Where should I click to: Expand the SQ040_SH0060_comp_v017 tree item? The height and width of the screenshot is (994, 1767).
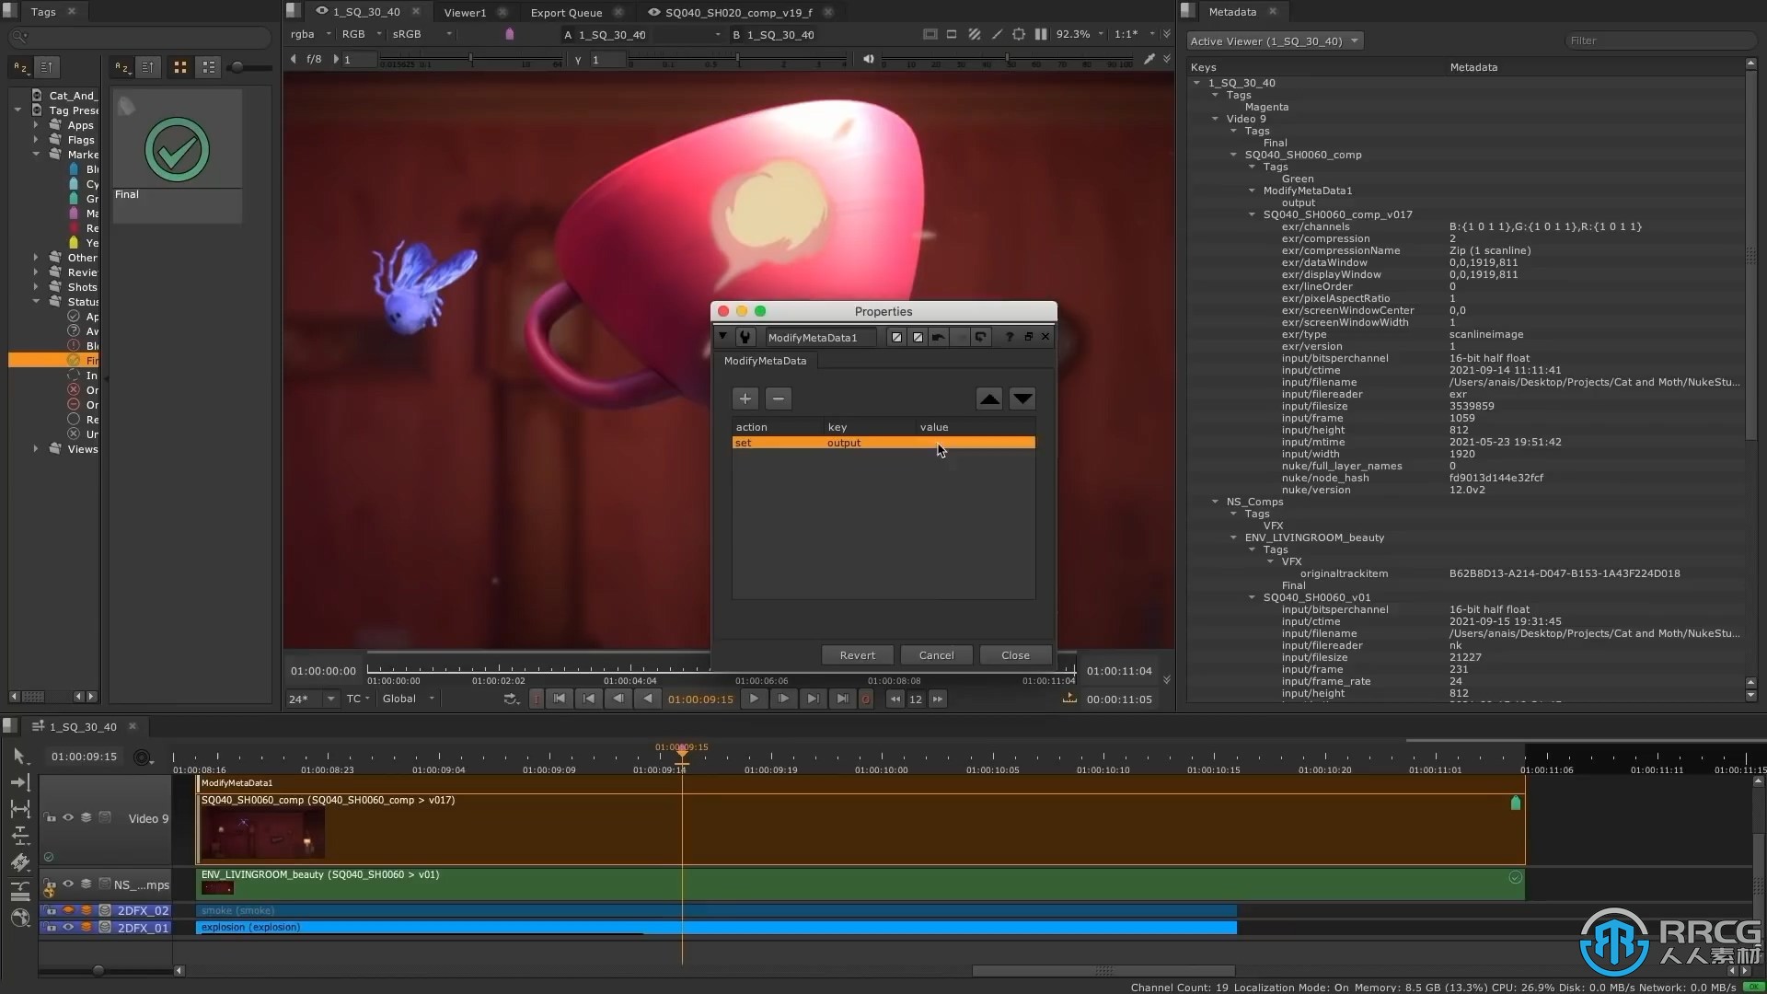click(x=1253, y=214)
